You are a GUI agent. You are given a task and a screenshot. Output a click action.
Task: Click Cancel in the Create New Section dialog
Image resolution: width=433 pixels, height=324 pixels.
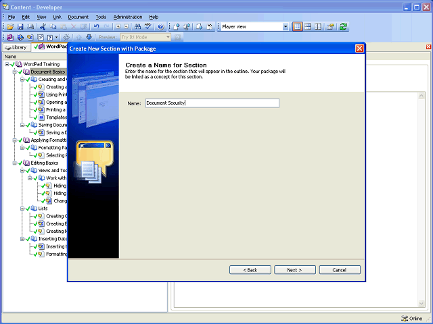coord(340,270)
